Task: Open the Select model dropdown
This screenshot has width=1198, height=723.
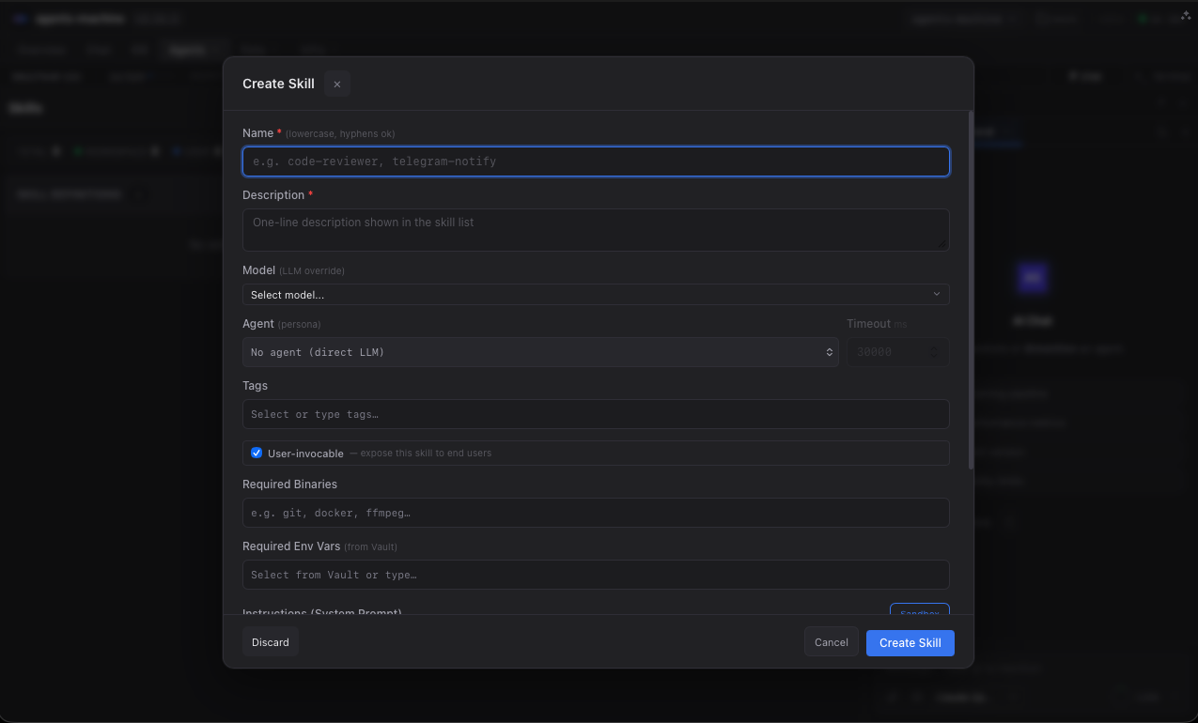Action: coord(596,294)
